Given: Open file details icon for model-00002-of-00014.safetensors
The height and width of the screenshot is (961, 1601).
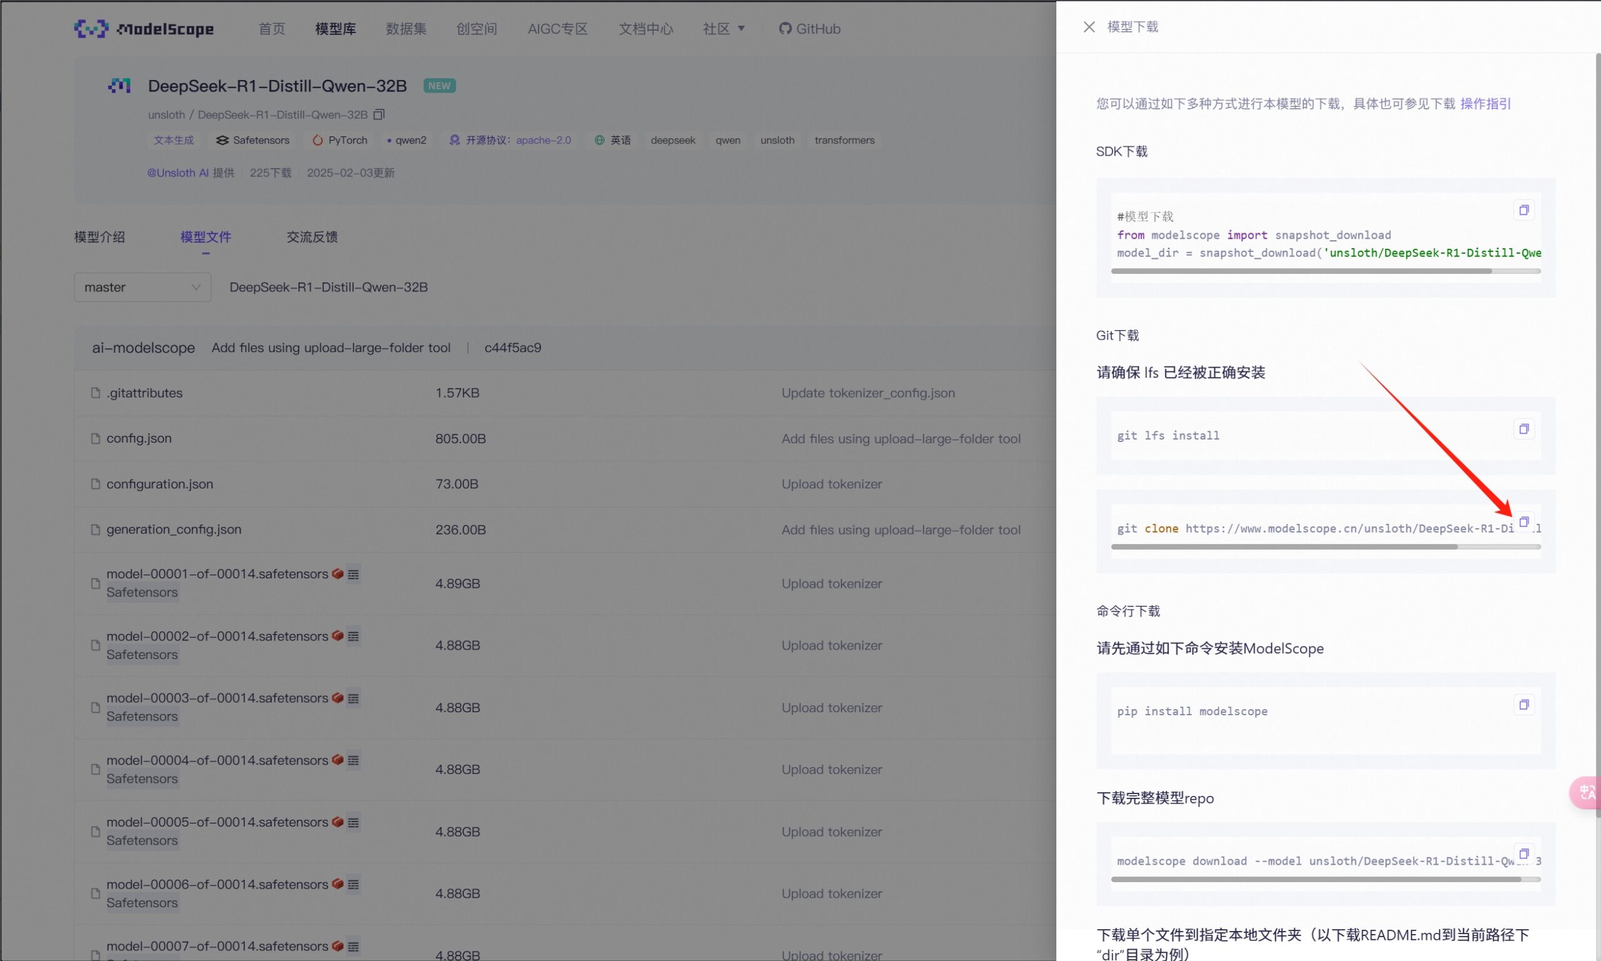Looking at the screenshot, I should pos(353,636).
